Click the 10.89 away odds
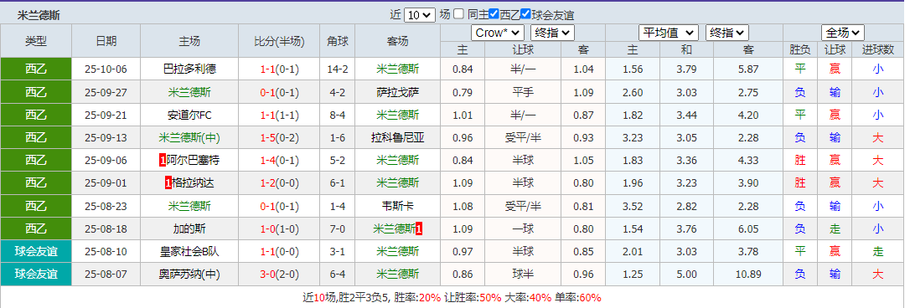 coord(748,275)
